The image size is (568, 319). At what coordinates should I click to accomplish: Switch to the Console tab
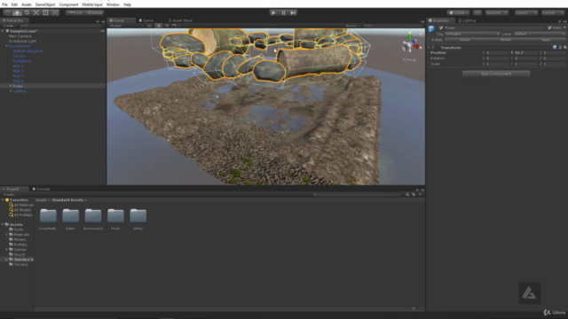pos(41,189)
